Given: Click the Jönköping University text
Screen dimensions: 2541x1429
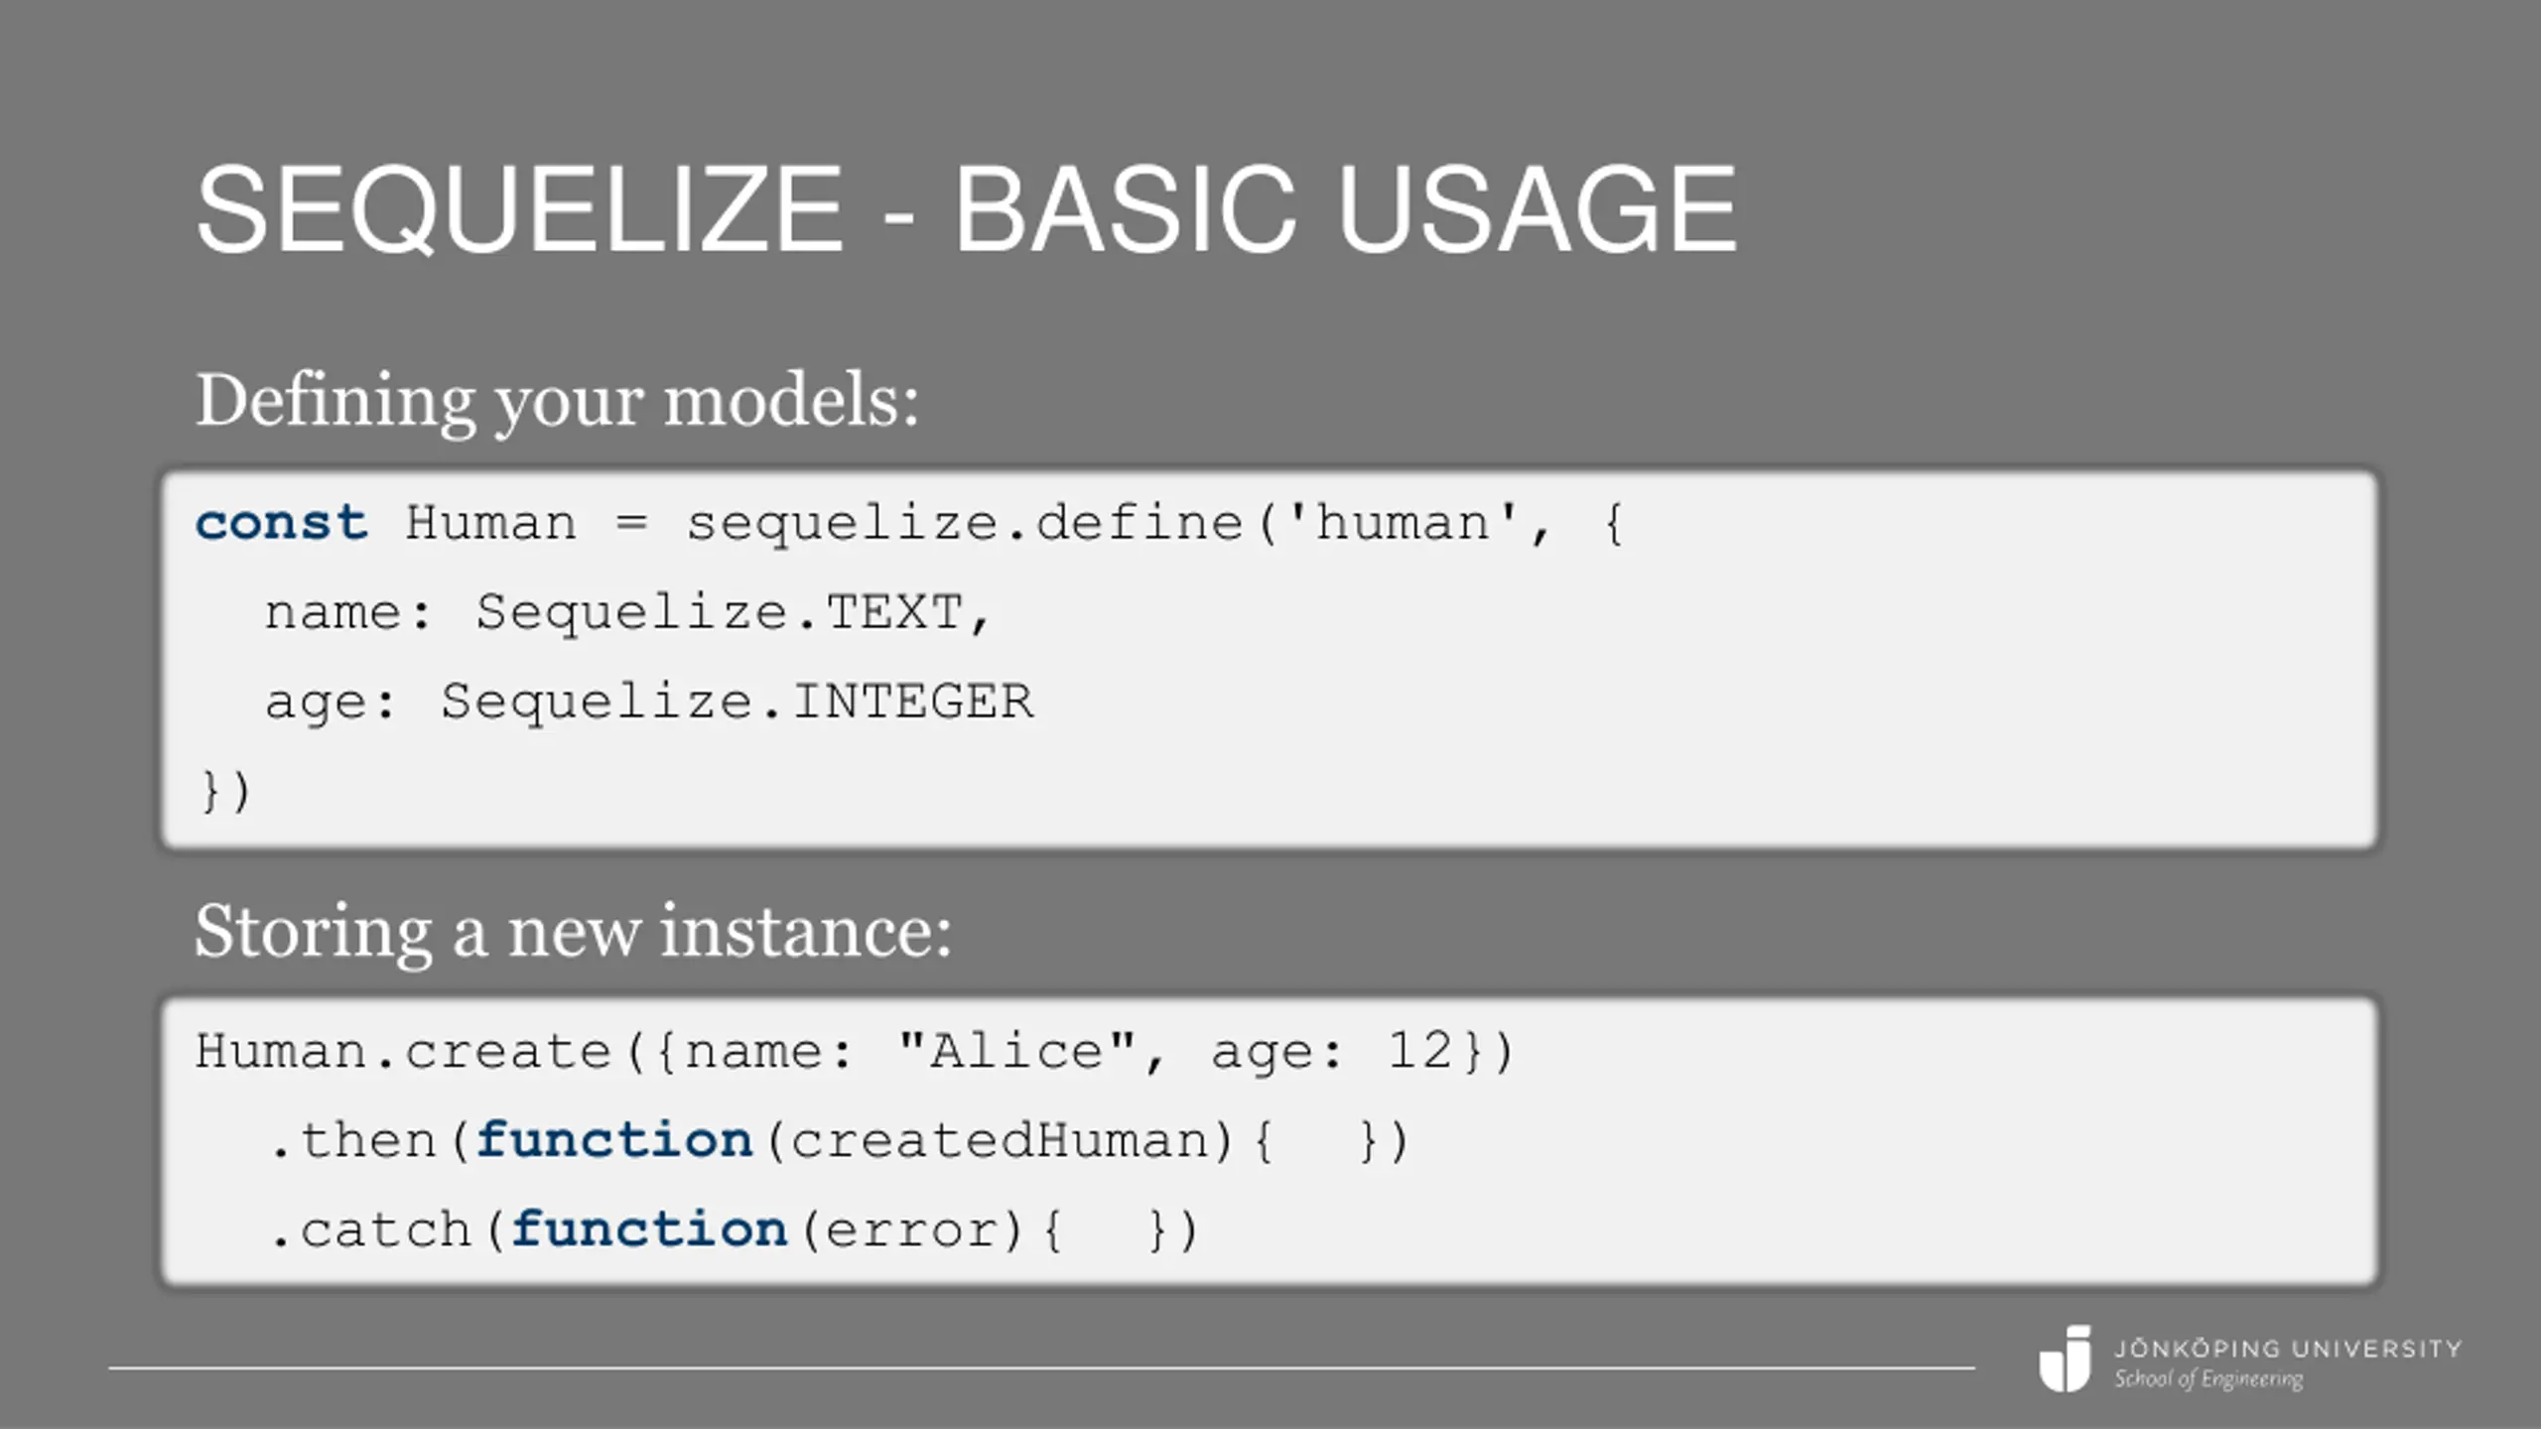Looking at the screenshot, I should 2288,1349.
